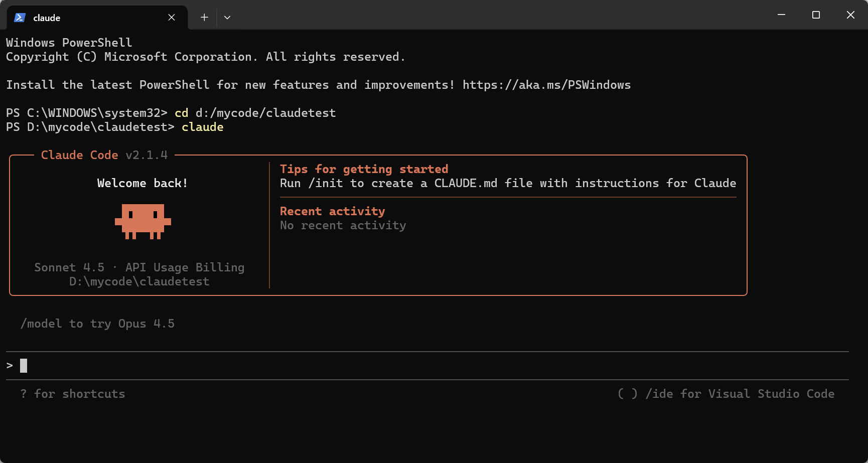The image size is (868, 463).
Task: Expand the /model to try Opus 4.5 suggestion
Action: point(97,324)
